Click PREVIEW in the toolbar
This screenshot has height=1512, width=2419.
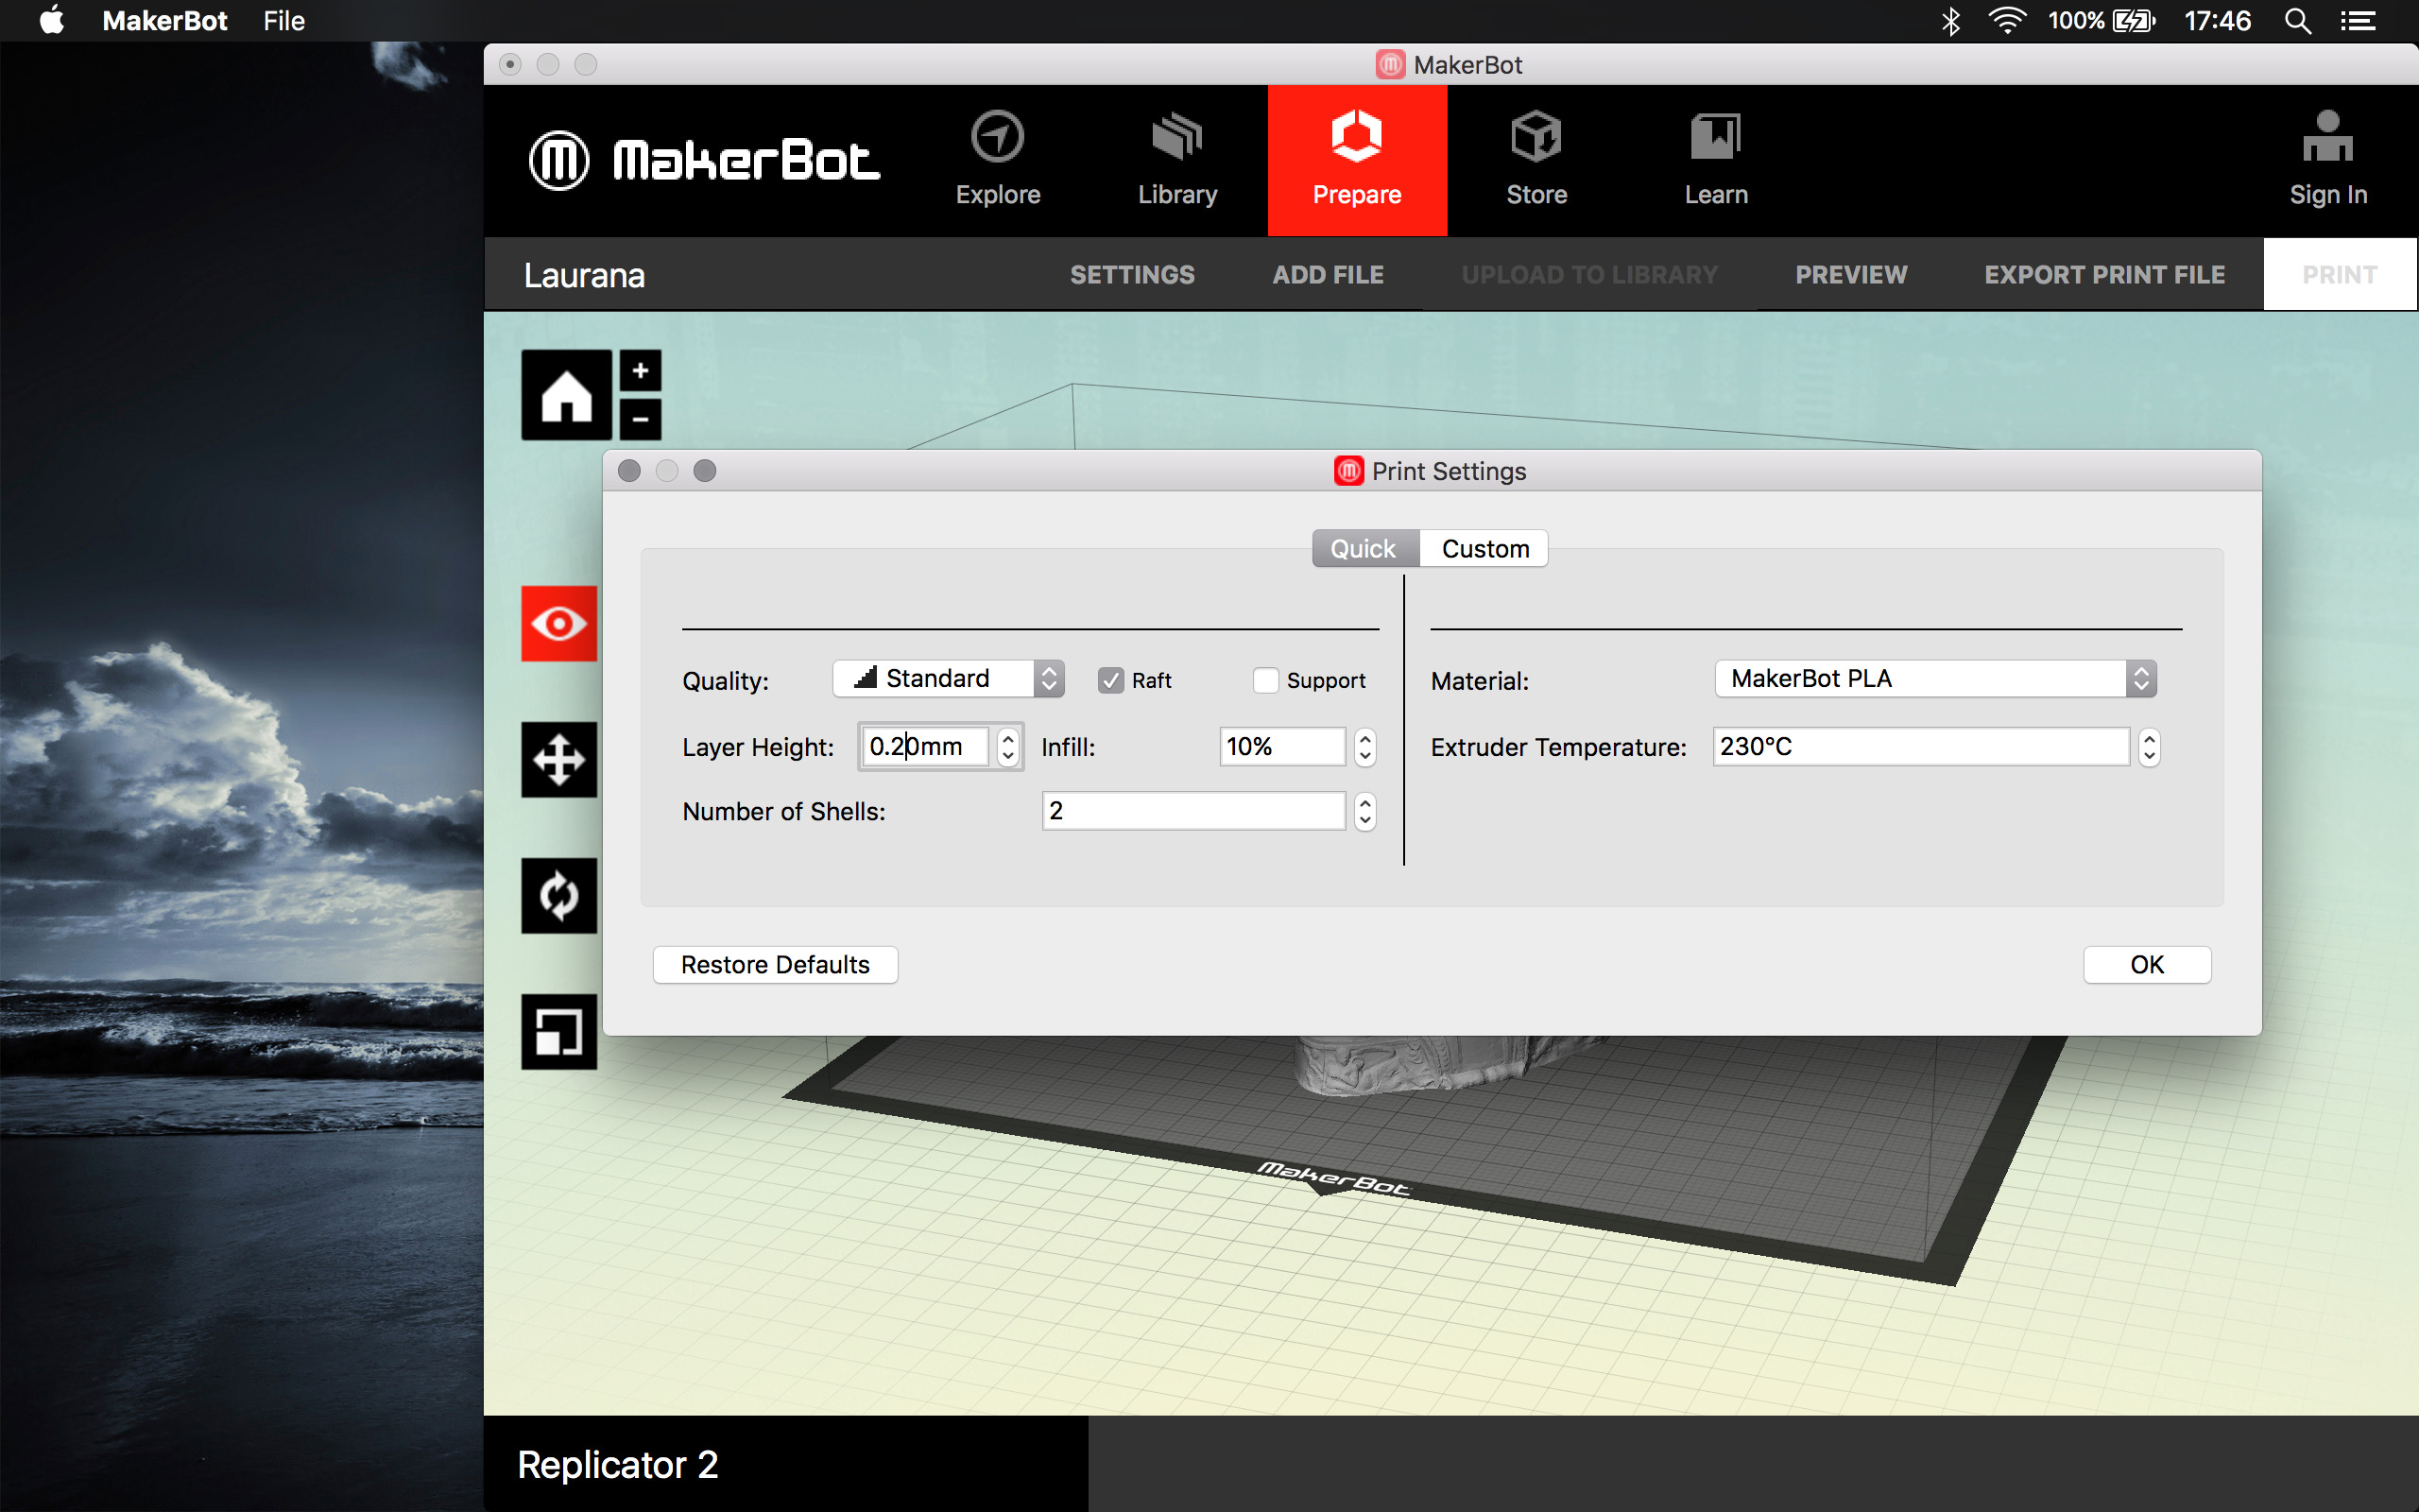(x=1851, y=274)
